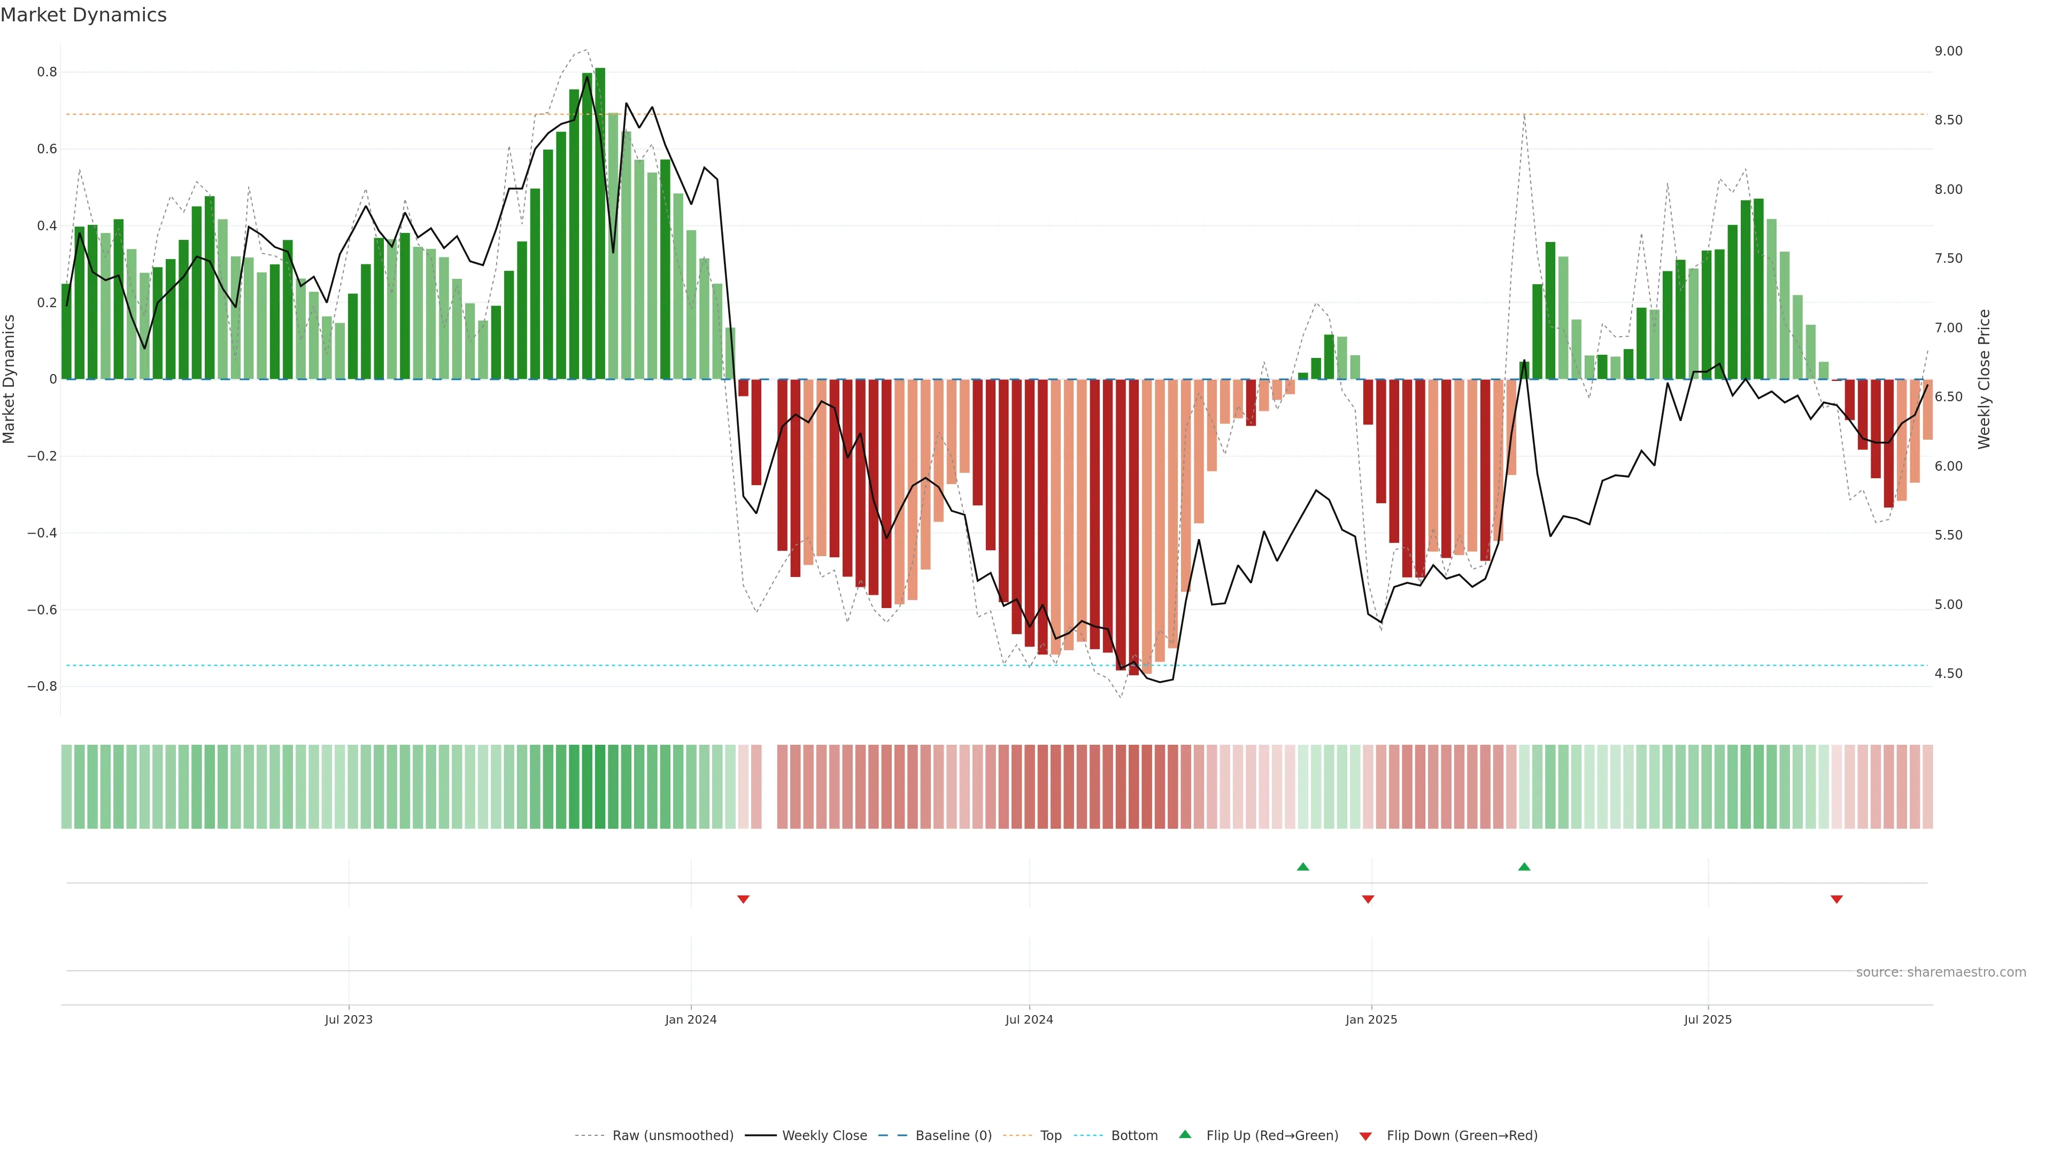Click the last red flip-down marker after Jul 2025
Image resolution: width=2053 pixels, height=1154 pixels.
pos(1836,899)
